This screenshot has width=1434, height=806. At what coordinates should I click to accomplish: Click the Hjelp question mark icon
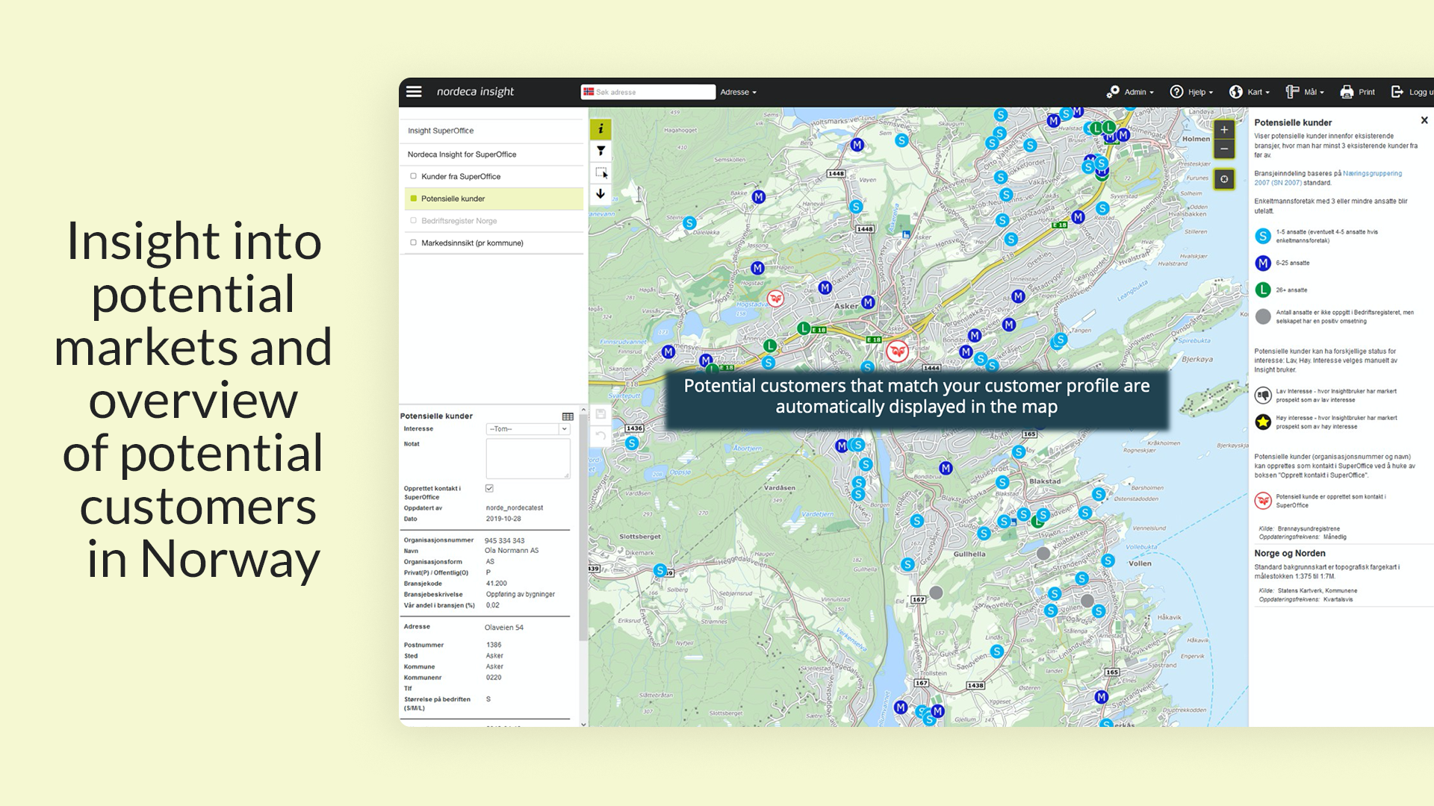coord(1176,92)
